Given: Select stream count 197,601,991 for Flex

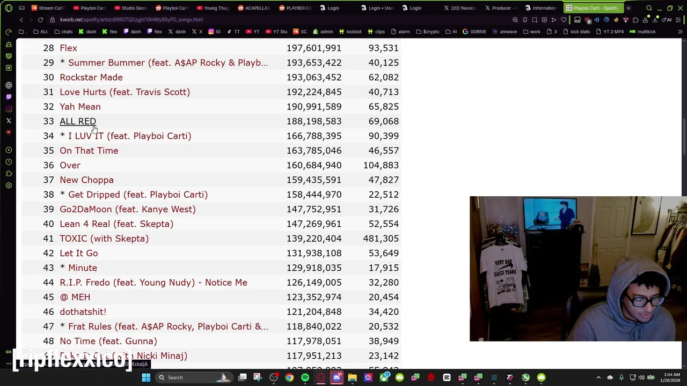Looking at the screenshot, I should click(x=314, y=48).
